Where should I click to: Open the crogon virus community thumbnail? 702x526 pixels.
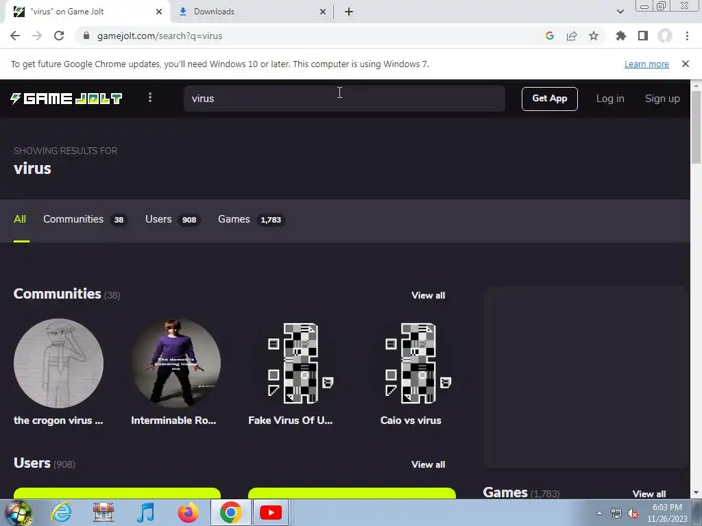click(x=58, y=363)
